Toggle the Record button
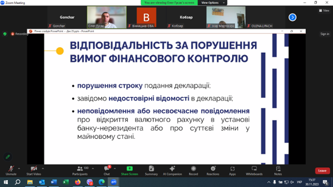The height and width of the screenshot is (187, 333). tap(193, 170)
